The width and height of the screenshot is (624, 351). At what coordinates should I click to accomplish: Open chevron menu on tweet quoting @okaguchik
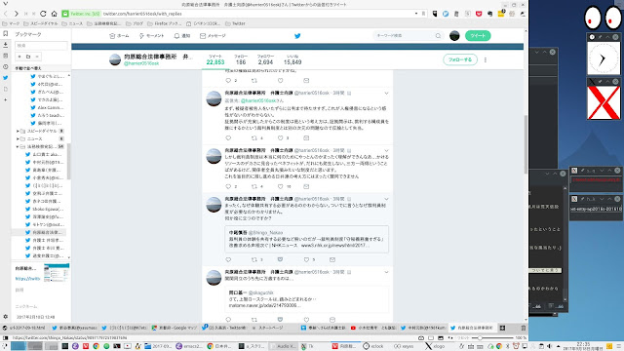pyautogui.click(x=386, y=272)
